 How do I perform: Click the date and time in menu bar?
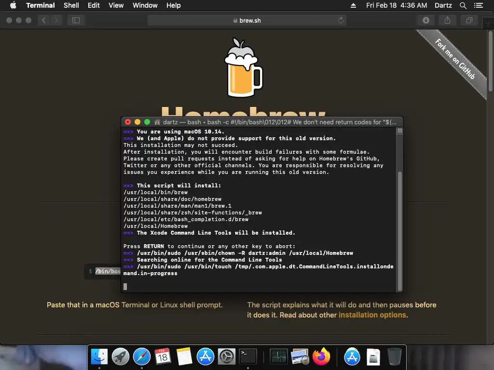(x=397, y=5)
